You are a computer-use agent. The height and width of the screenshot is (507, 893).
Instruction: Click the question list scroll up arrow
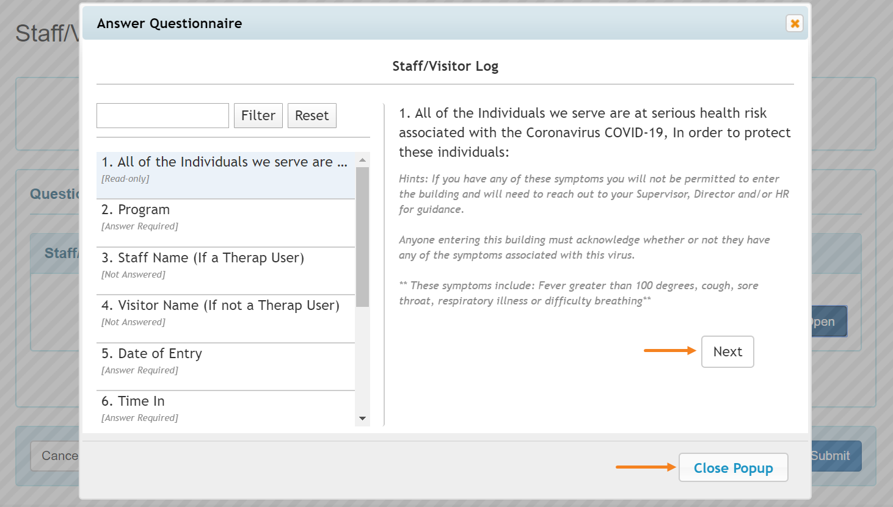(x=362, y=160)
